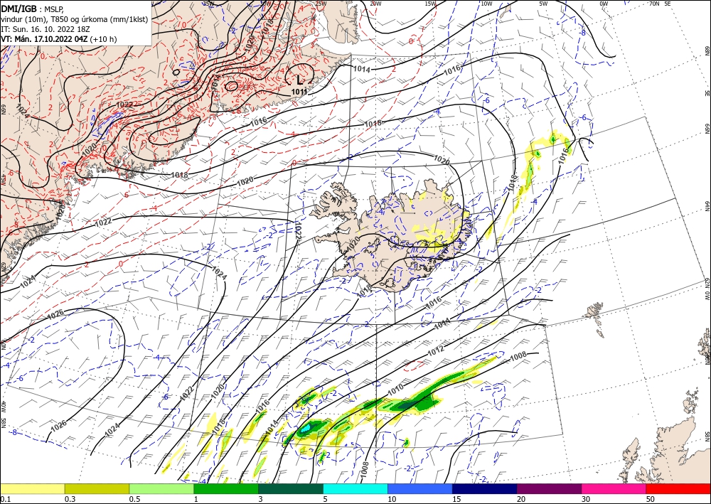
Task: Click the "20W" longitude label
Action: coord(375,4)
